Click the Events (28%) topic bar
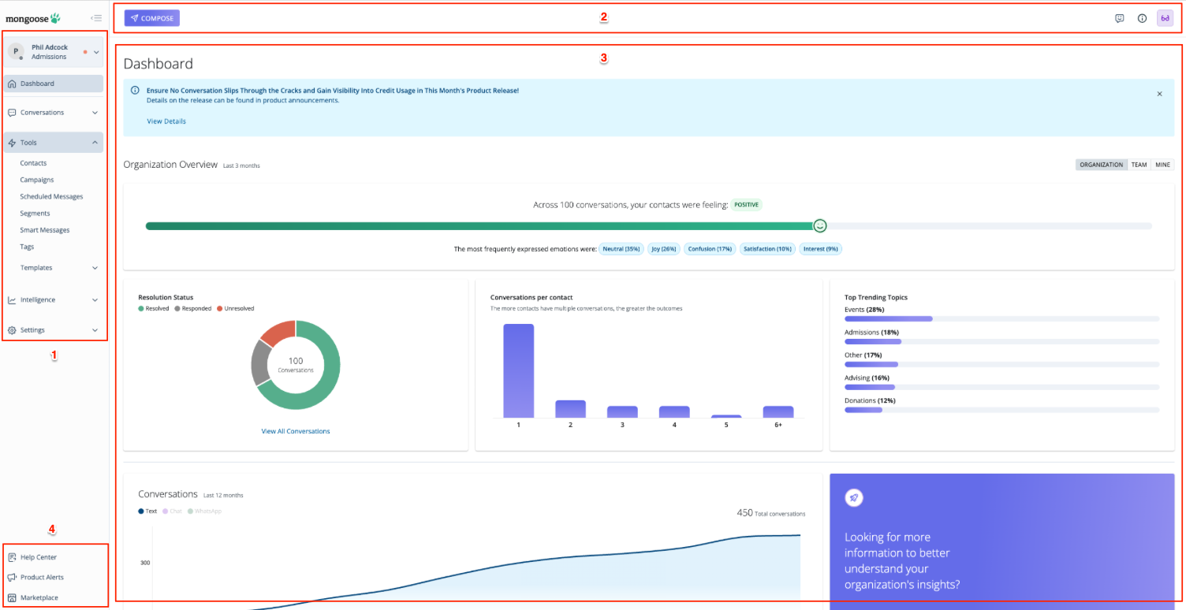Screen dimensions: 1186x610 coord(889,319)
